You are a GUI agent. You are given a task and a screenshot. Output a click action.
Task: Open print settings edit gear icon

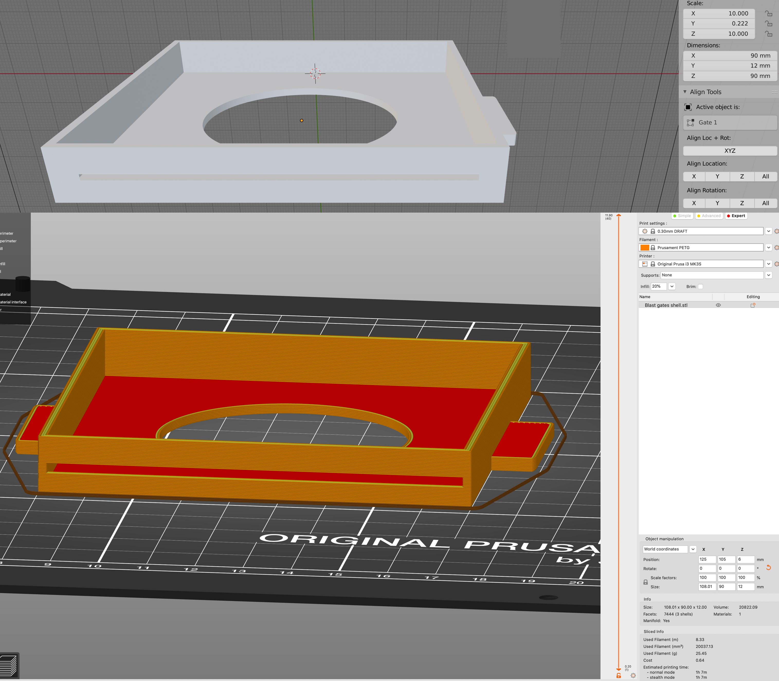tap(776, 231)
